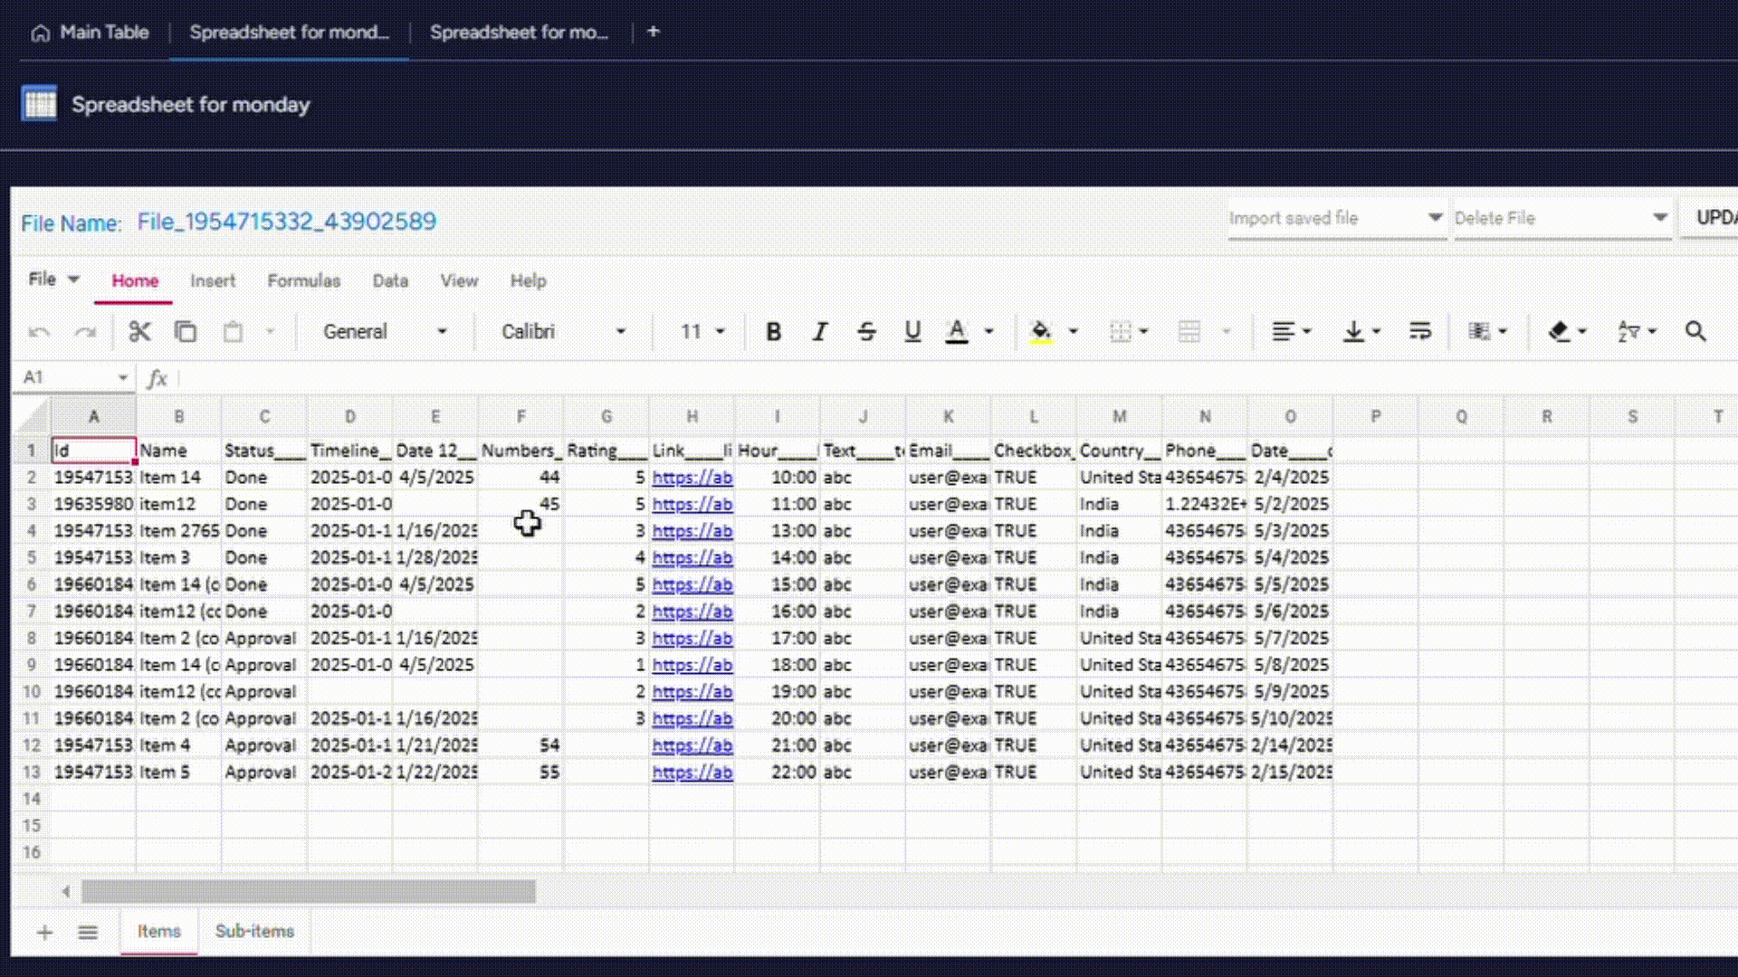1738x977 pixels.
Task: Click horizontal align icon
Action: [1283, 332]
